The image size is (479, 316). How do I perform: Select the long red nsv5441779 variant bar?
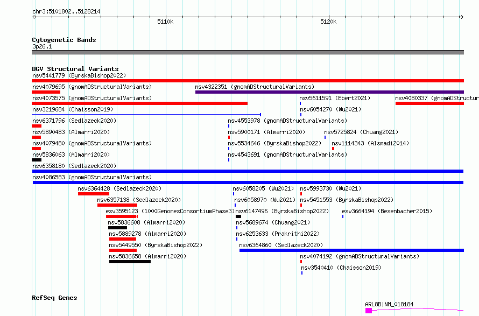coord(248,81)
